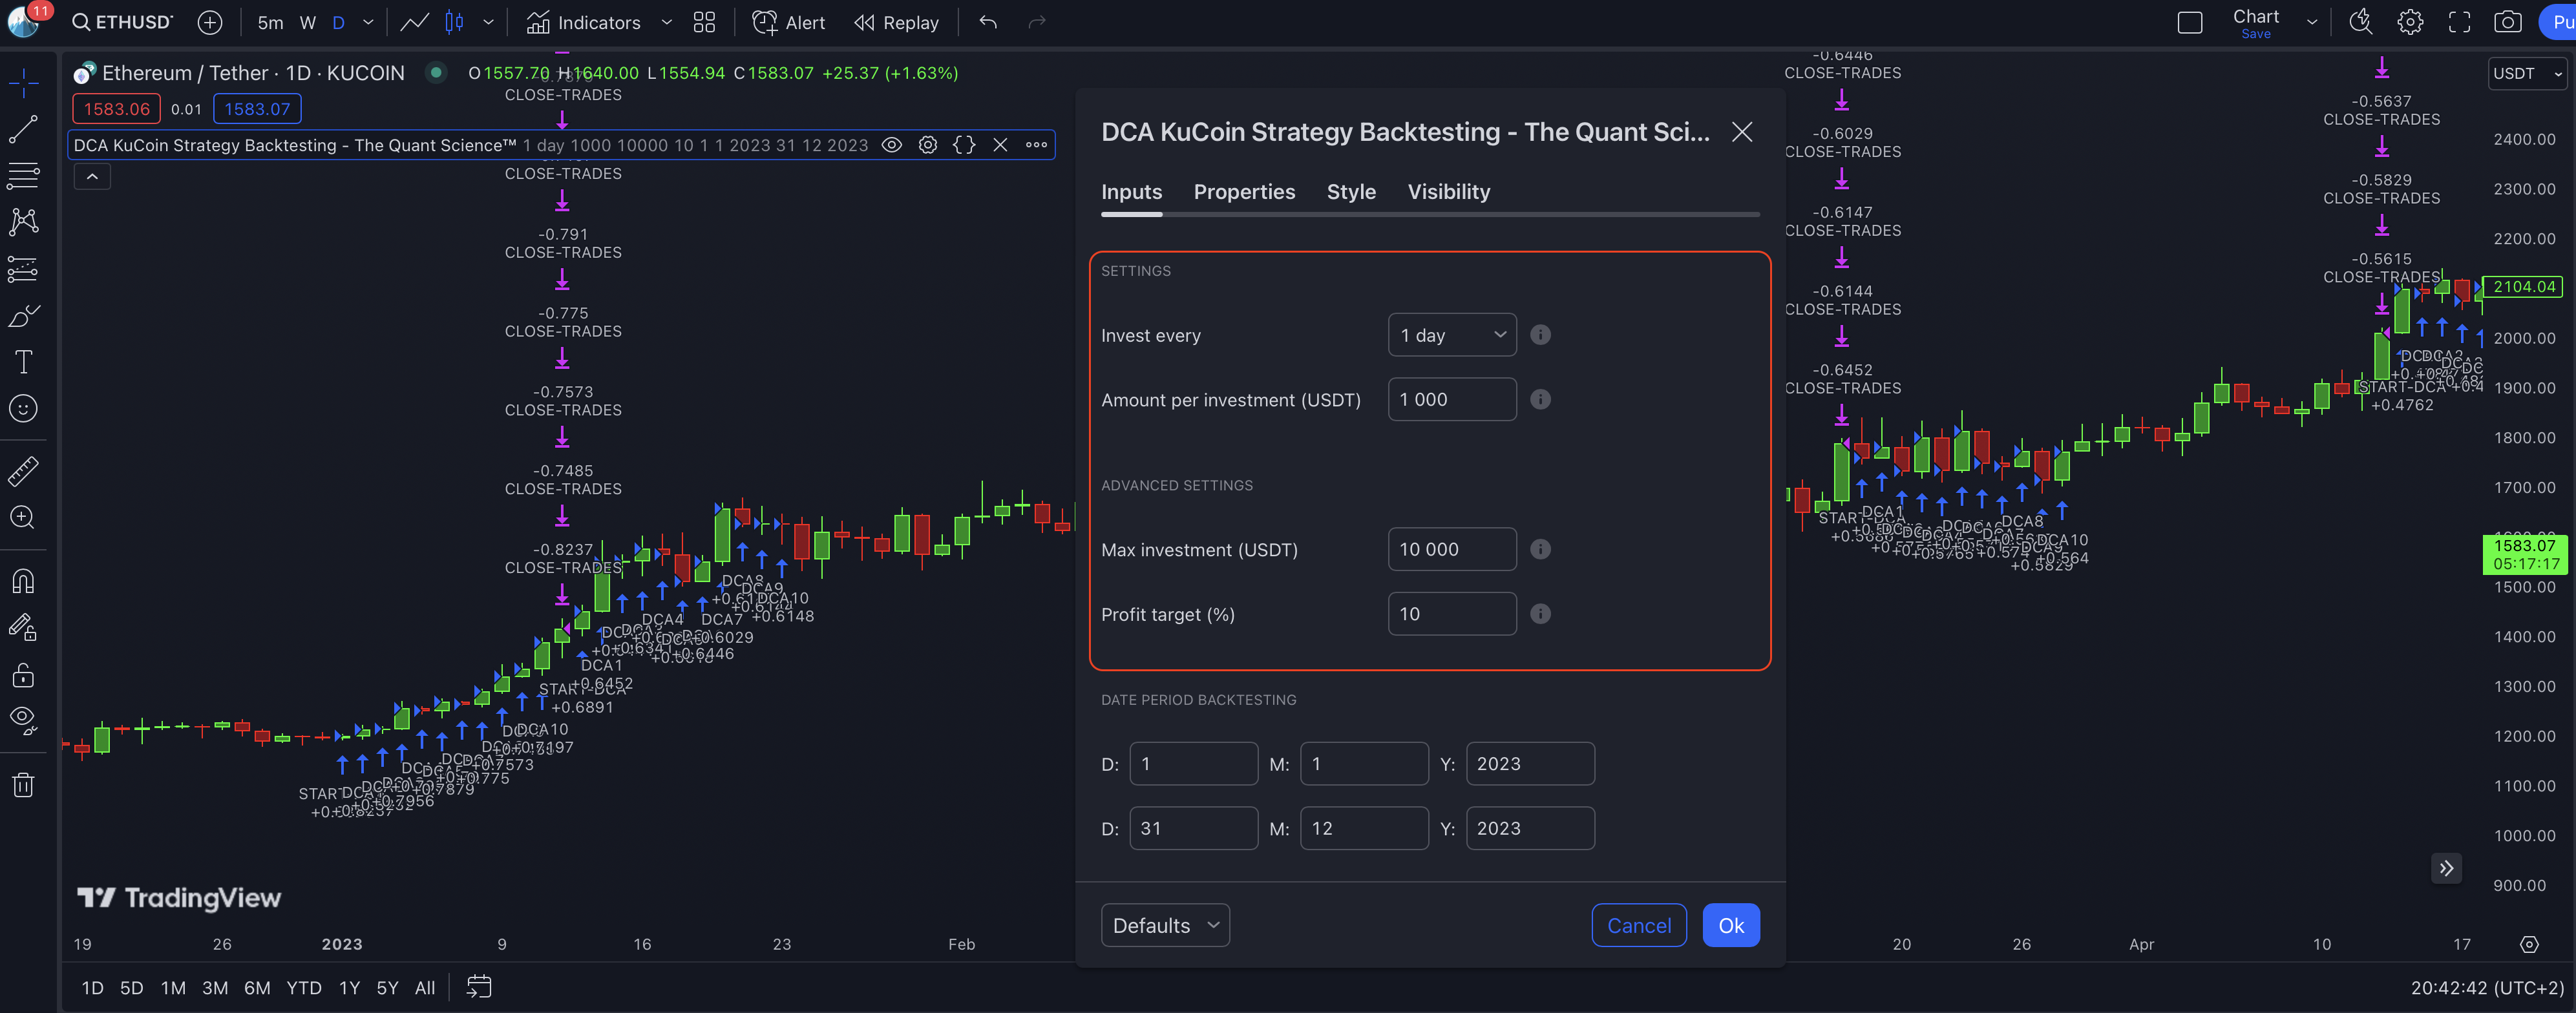Viewport: 2576px width, 1013px height.
Task: Open the Defaults dropdown
Action: [1164, 925]
